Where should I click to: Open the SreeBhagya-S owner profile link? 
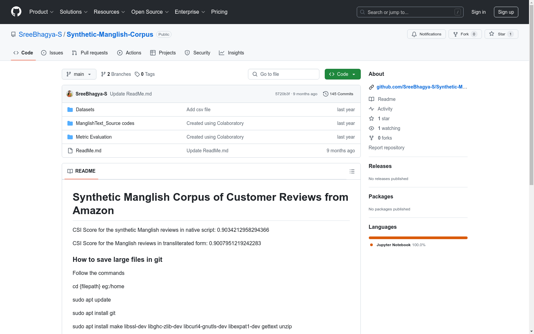coord(40,34)
